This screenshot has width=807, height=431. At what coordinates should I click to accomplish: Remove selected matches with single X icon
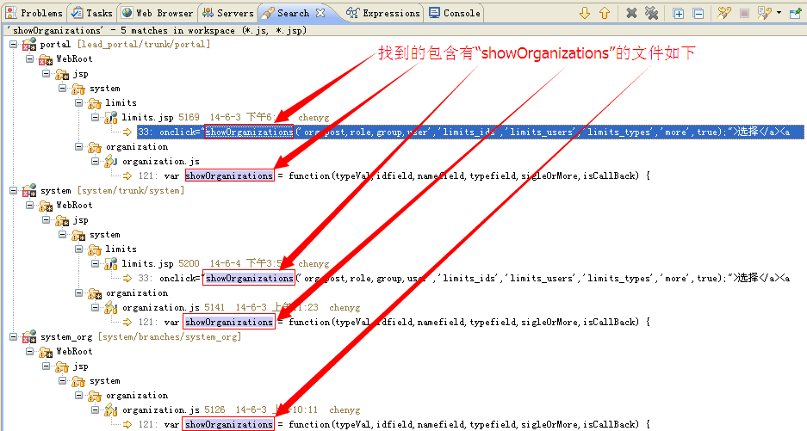pyautogui.click(x=631, y=13)
